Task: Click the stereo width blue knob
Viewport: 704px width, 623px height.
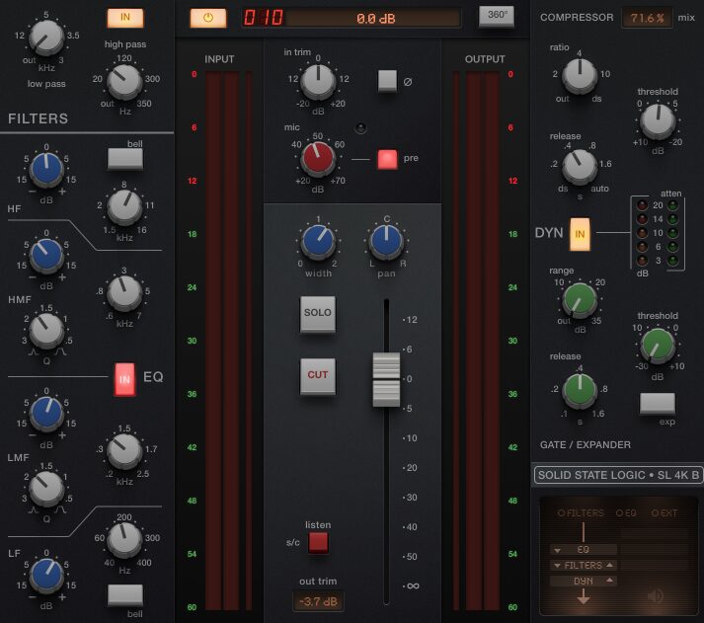Action: [x=317, y=240]
